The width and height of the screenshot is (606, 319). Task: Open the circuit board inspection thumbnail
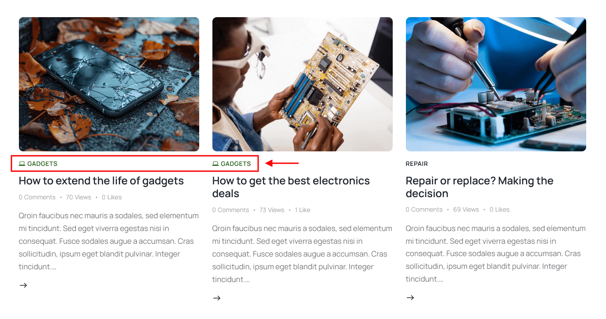[303, 84]
